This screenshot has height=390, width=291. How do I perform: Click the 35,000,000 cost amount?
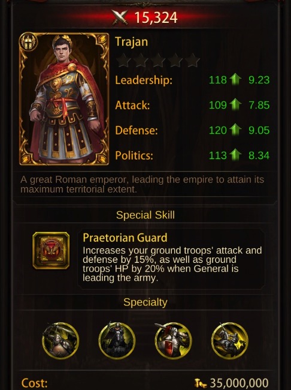(x=240, y=383)
